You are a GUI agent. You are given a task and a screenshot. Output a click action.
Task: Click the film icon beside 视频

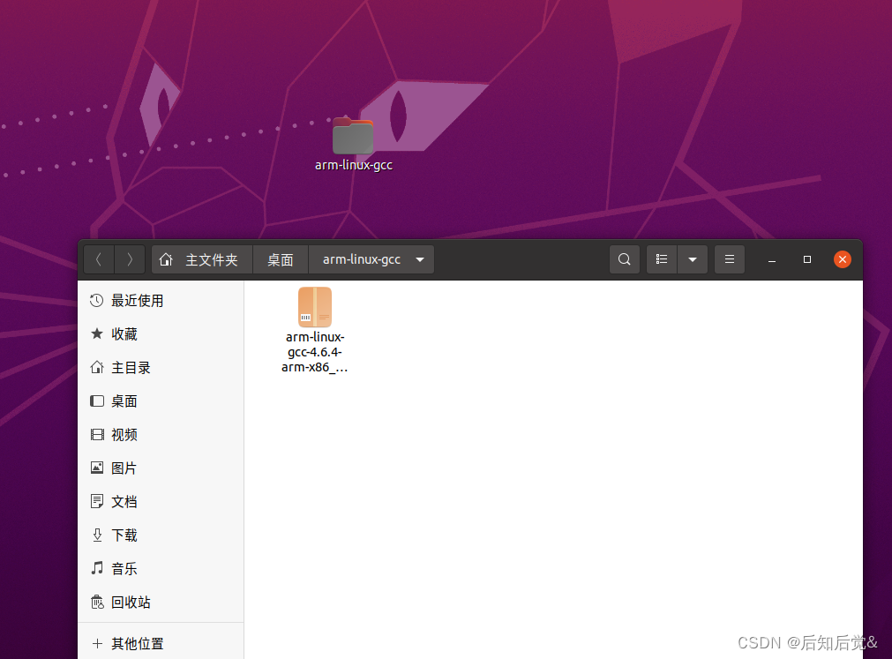tap(97, 434)
